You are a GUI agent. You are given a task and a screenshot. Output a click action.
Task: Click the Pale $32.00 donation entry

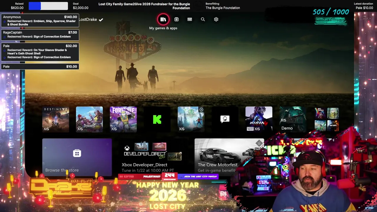pyautogui.click(x=40, y=52)
